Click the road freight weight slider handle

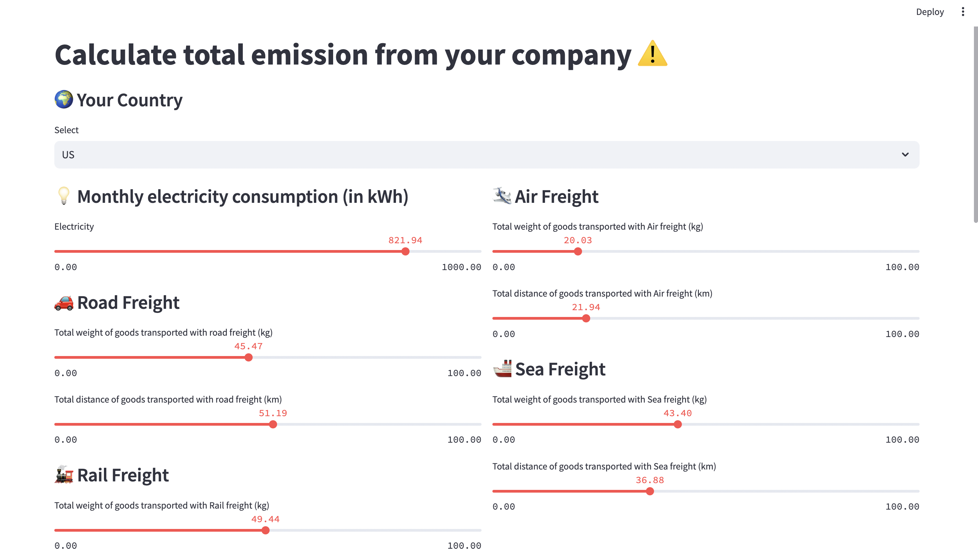(249, 357)
